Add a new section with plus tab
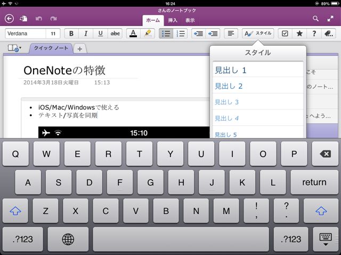Image resolution: width=341 pixels, height=255 pixels. 80,49
